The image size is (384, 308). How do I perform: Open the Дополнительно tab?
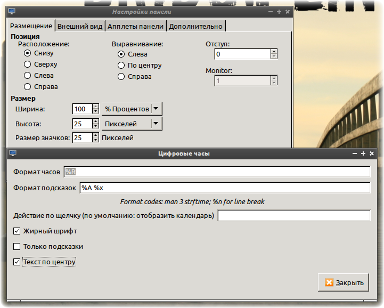(195, 26)
